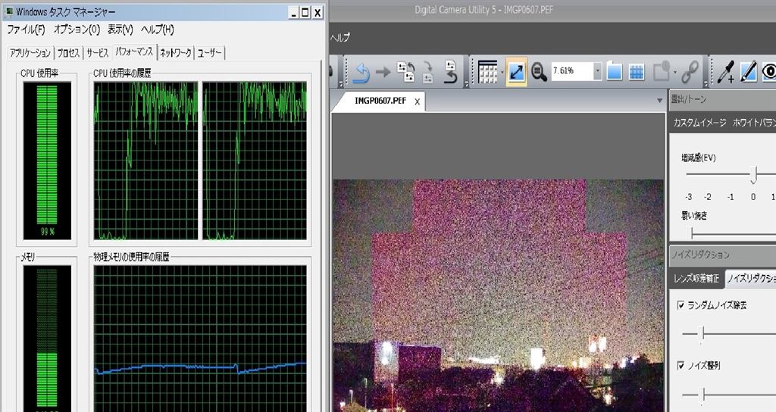This screenshot has width=776, height=412.
Task: Click the CPU usage 99% meter
Action: [x=47, y=161]
